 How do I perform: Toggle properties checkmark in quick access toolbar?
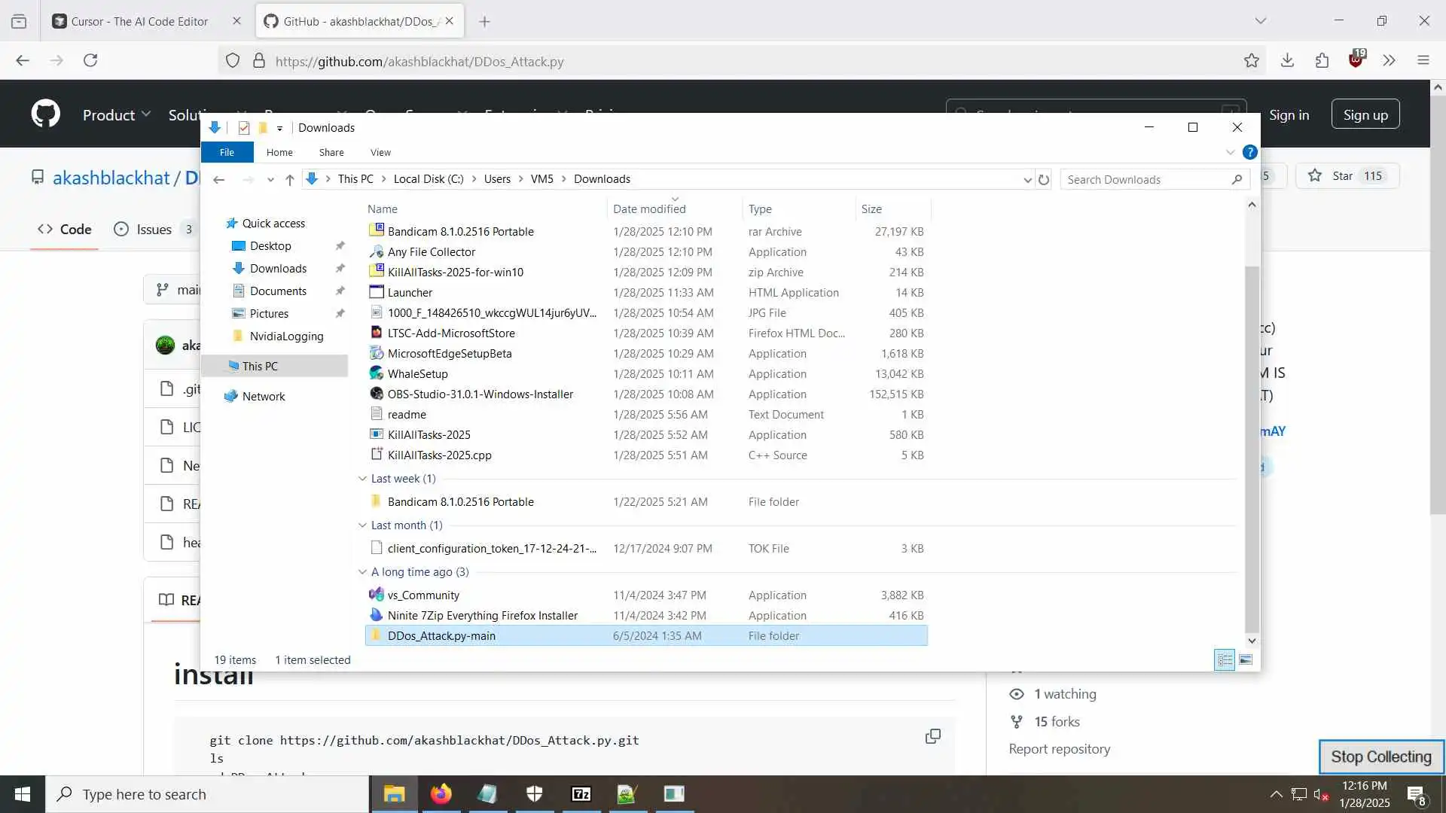(x=244, y=128)
